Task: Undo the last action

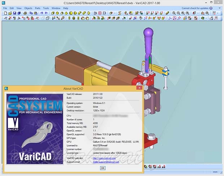Action: [42, 13]
